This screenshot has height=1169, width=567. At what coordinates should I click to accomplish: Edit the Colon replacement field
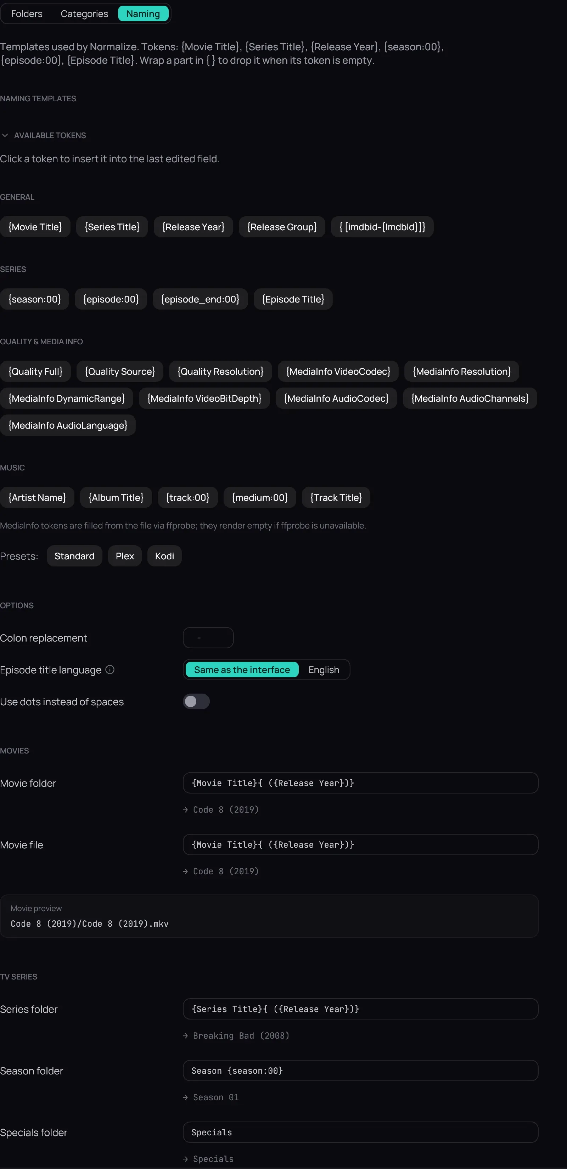click(x=208, y=638)
